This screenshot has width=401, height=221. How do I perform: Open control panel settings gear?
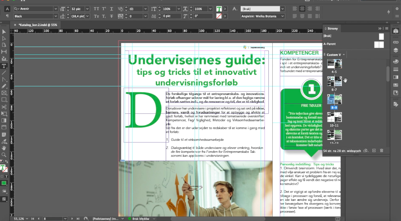click(x=397, y=9)
